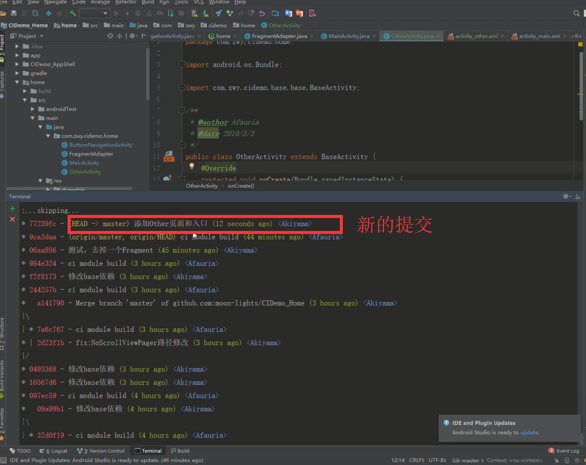
Task: Click the Synchronize toolbar icon
Action: (35, 13)
